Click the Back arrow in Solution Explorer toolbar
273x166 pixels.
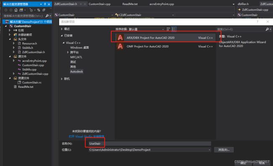click(6, 10)
